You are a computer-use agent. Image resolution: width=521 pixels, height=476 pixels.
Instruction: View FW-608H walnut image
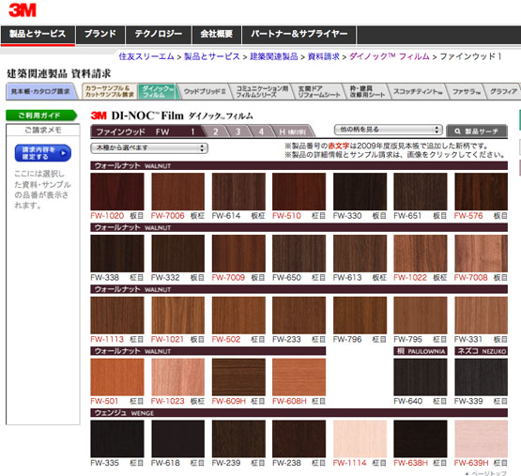click(x=299, y=376)
